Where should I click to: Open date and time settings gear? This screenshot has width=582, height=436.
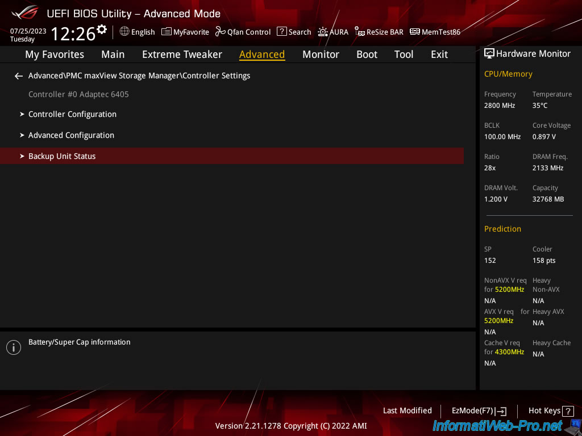[102, 29]
